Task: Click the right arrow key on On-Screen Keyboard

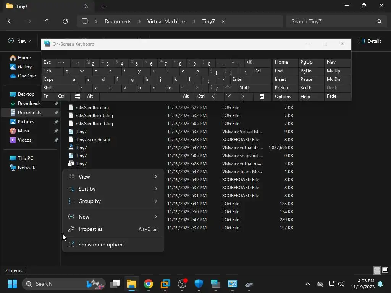Action: click(x=242, y=96)
